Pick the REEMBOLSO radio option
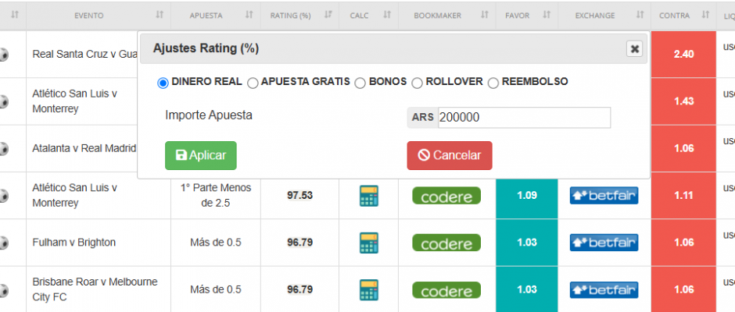The width and height of the screenshot is (735, 312). coord(493,82)
